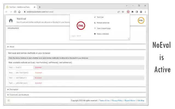Reload the page with refresh icon

click(15, 12)
